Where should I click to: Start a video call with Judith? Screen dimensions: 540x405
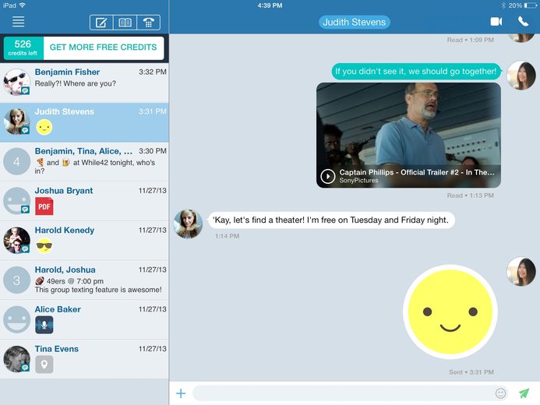coord(496,22)
